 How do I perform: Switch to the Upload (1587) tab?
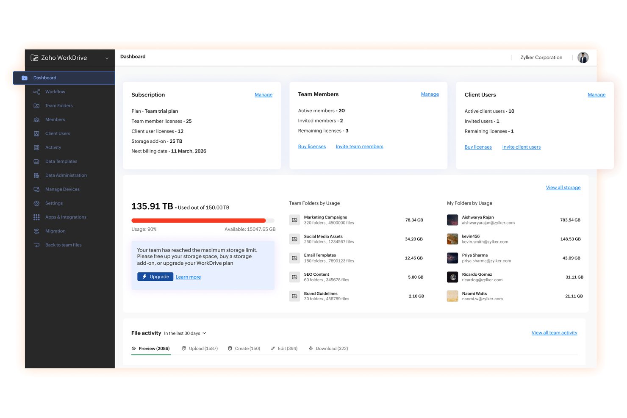[200, 349]
